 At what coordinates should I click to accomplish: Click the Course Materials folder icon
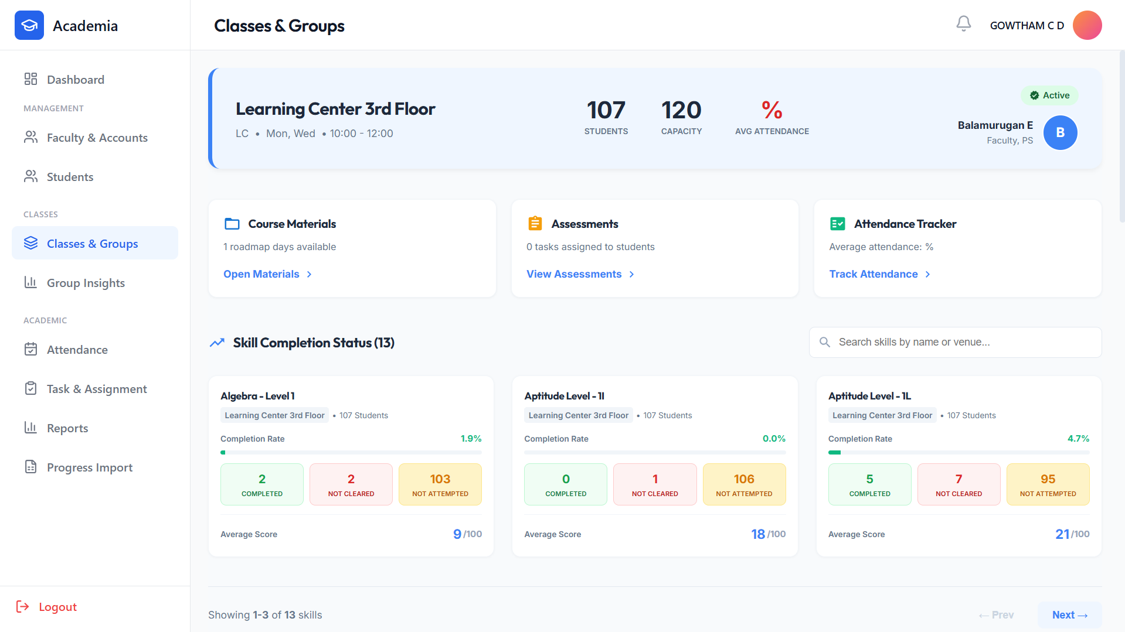232,224
